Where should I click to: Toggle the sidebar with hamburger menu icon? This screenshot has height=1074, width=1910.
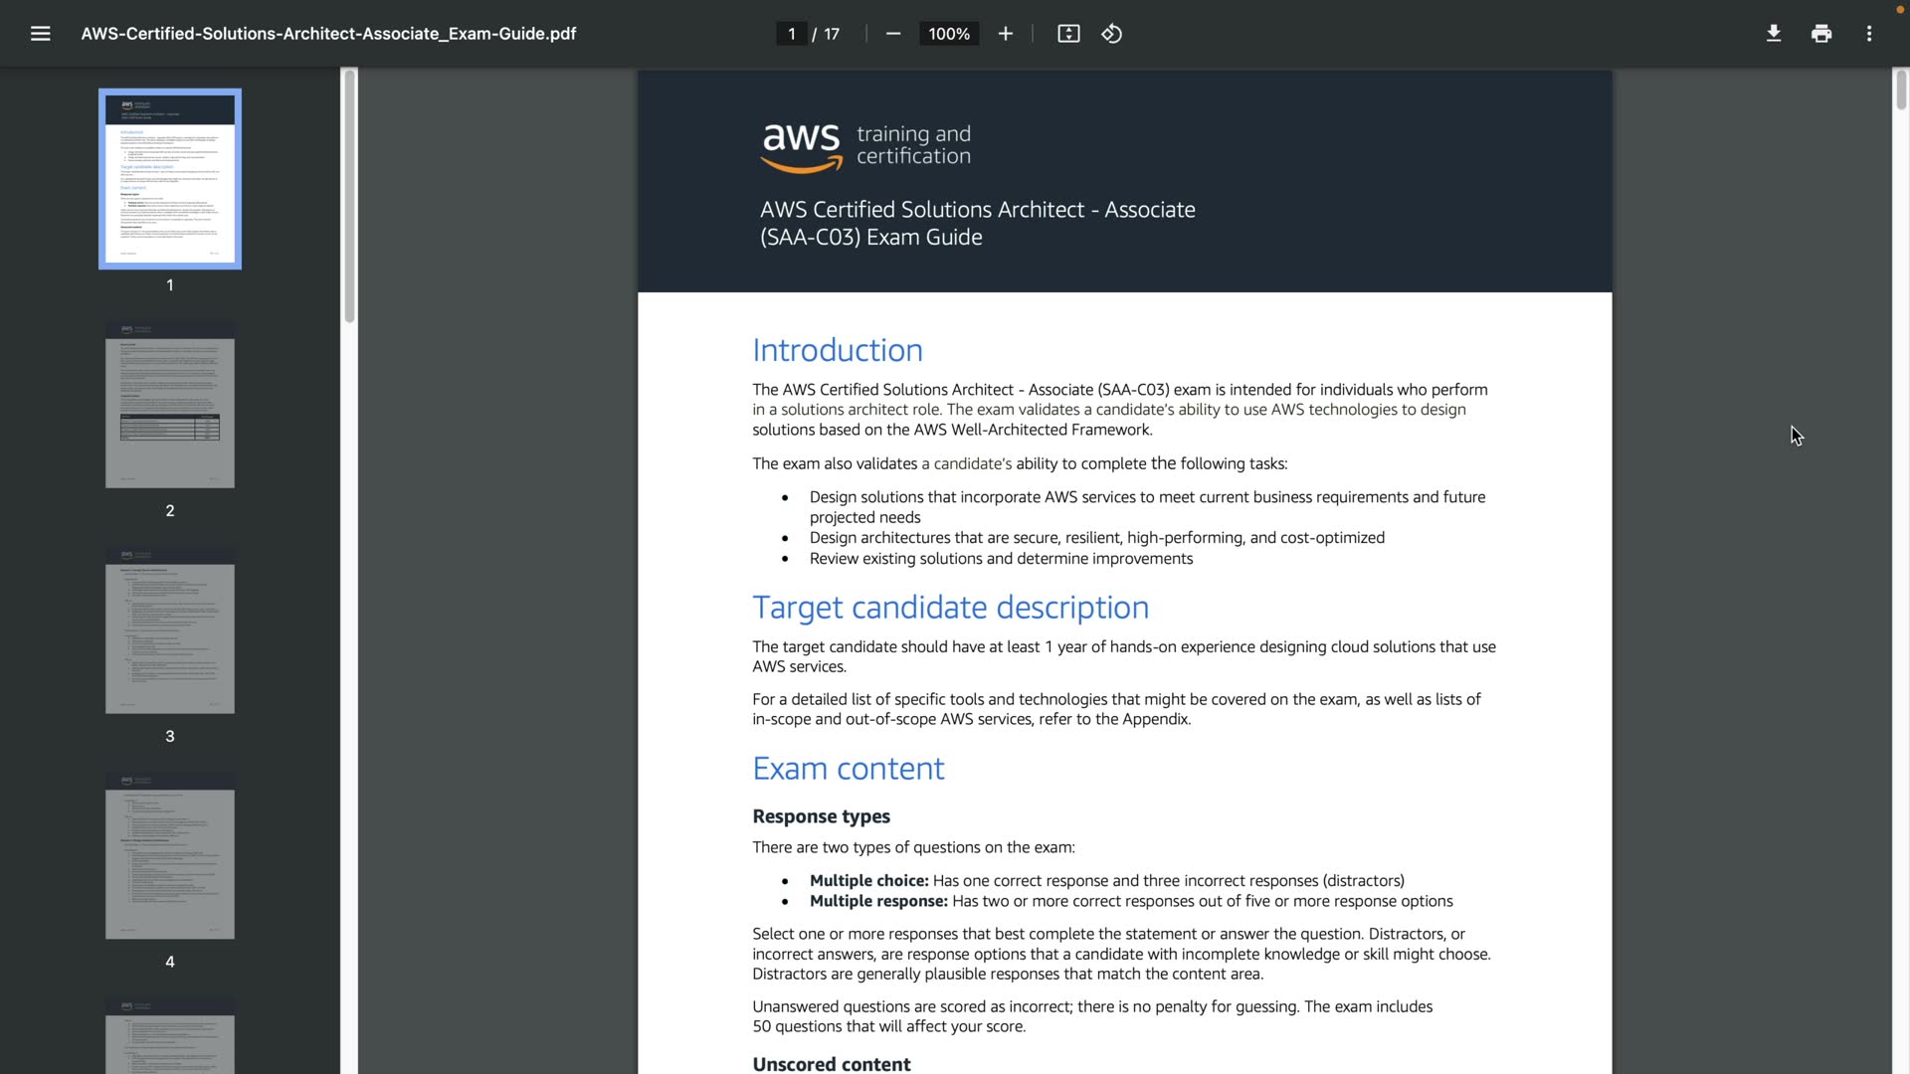(x=40, y=34)
